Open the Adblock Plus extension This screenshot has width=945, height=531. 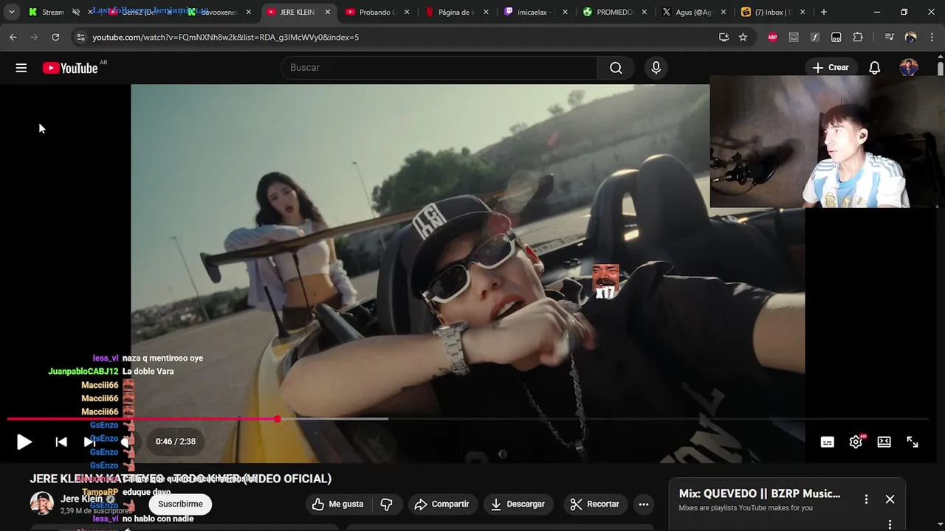click(x=772, y=37)
